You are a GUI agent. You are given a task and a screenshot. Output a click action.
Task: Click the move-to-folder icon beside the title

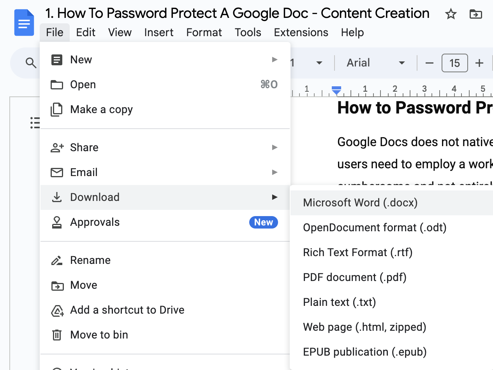[475, 14]
